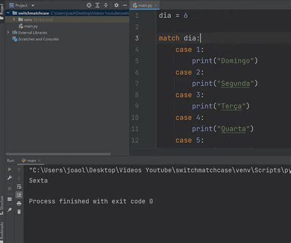
Task: Click the stop process square icon
Action: coord(10,188)
